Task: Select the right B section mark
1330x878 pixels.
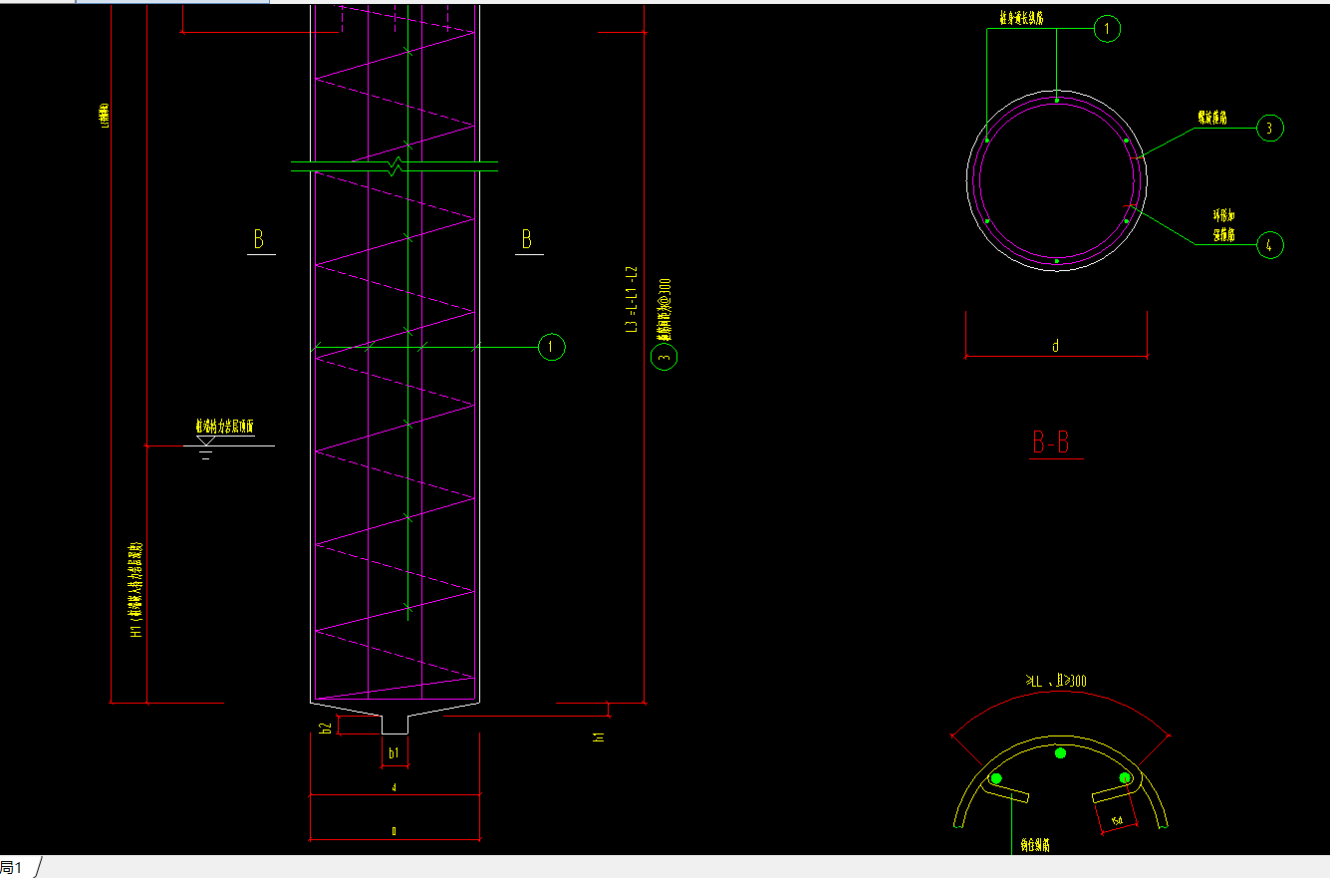Action: coord(527,239)
